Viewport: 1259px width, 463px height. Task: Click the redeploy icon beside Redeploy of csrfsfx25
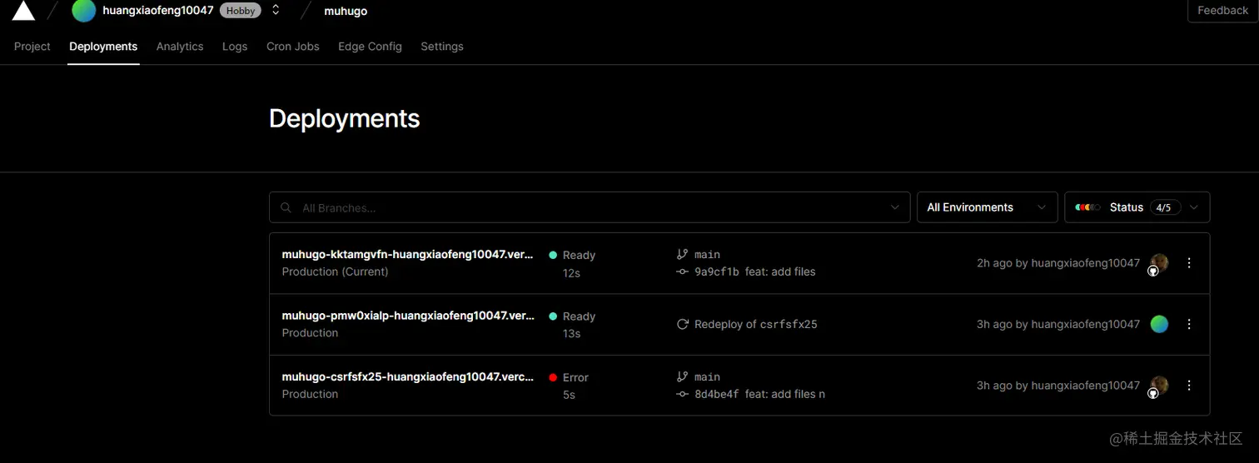coord(682,324)
